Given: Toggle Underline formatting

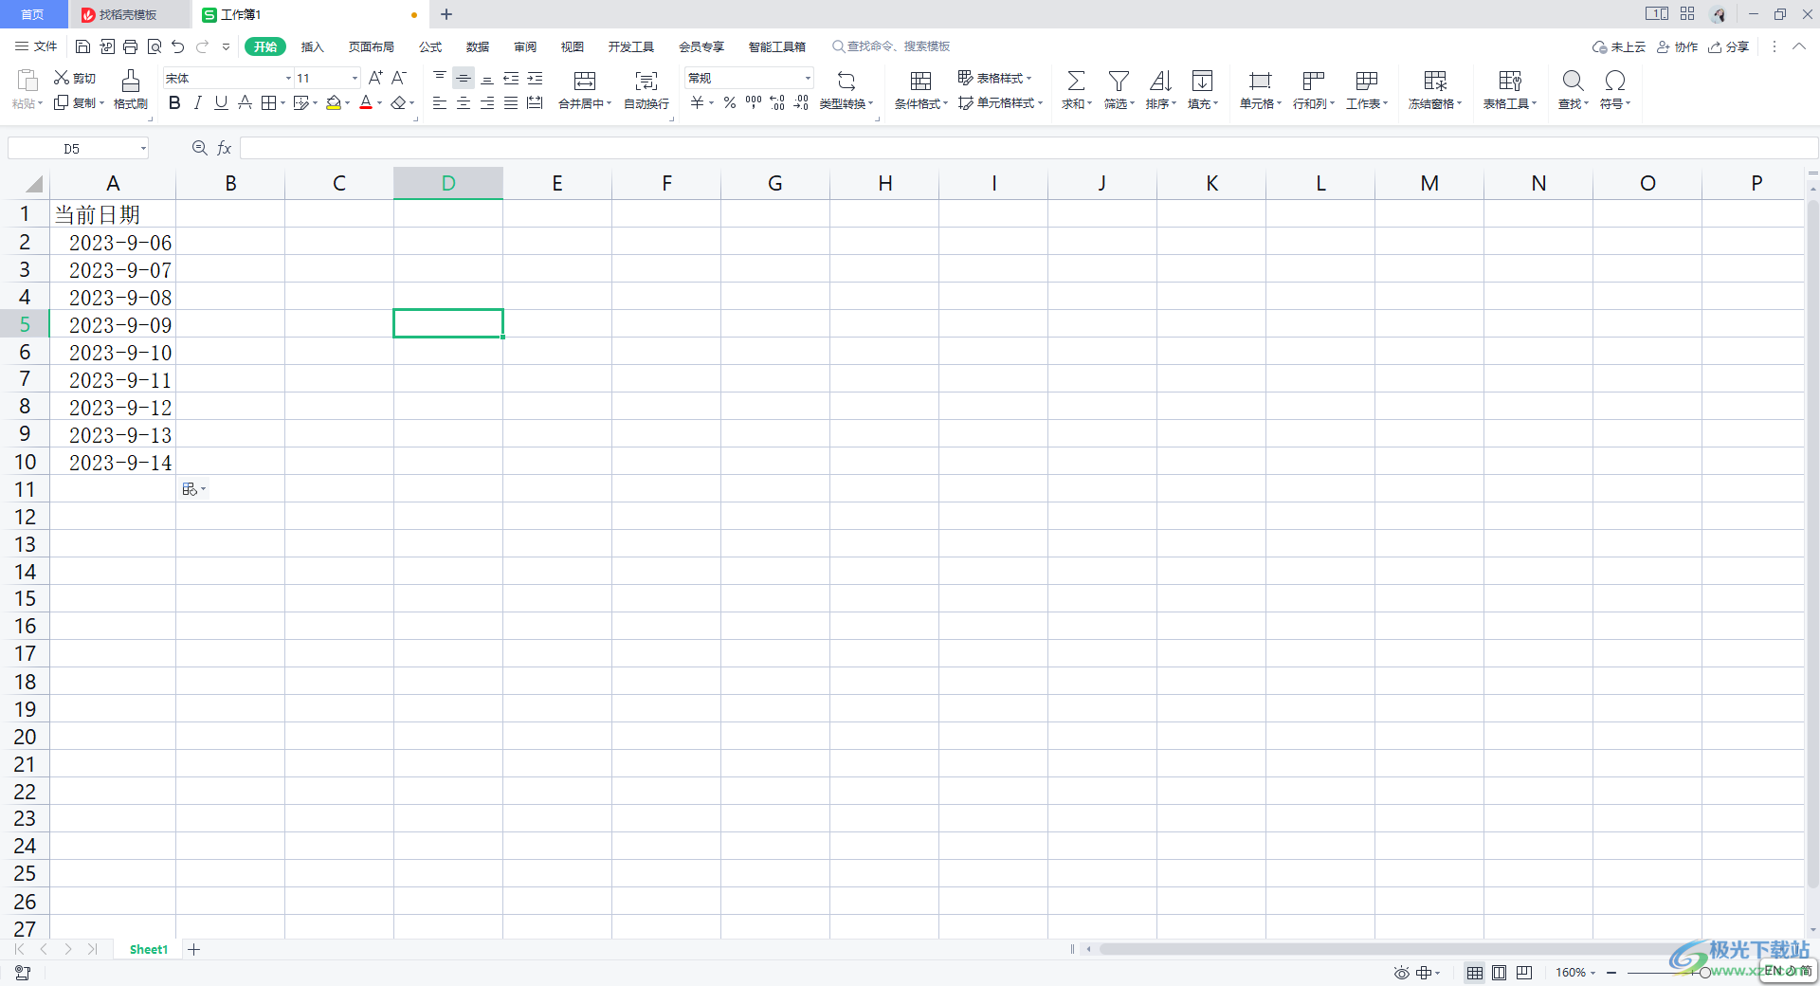Looking at the screenshot, I should tap(221, 102).
